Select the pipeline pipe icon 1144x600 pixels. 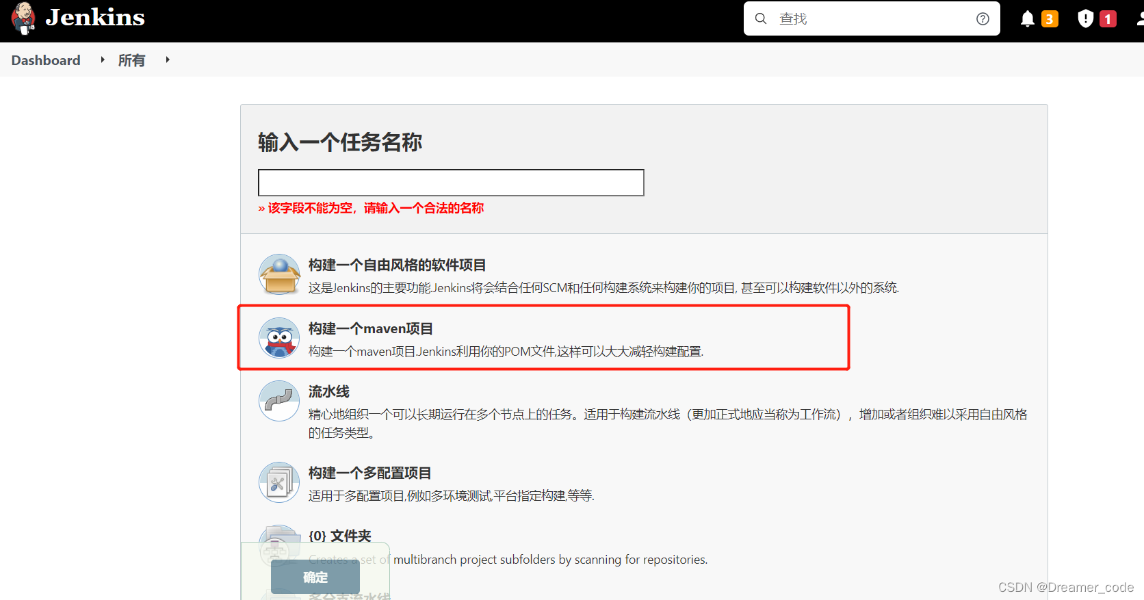pyautogui.click(x=279, y=401)
